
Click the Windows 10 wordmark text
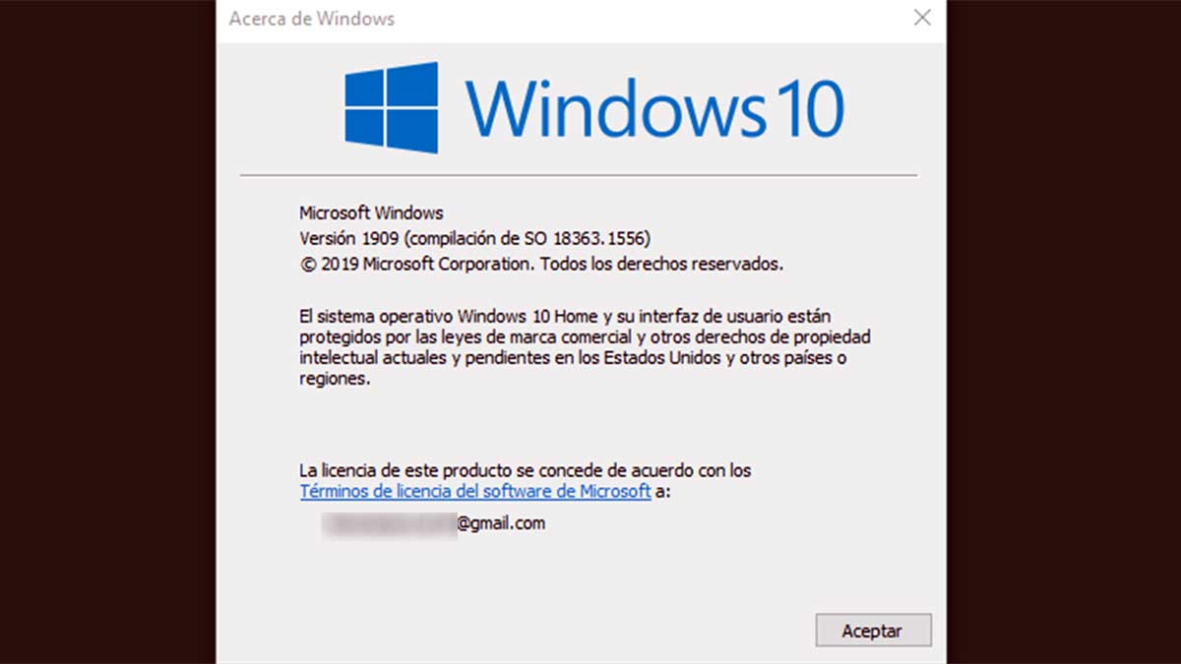654,108
